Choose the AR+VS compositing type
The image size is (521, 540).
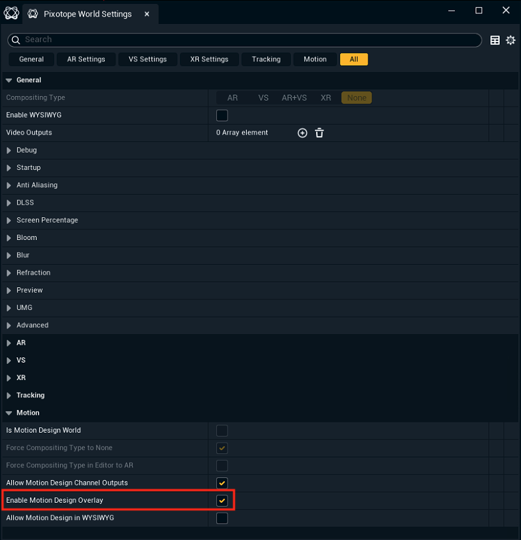coord(294,98)
